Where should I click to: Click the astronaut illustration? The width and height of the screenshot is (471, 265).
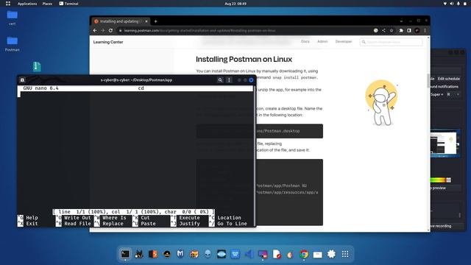[x=381, y=103]
